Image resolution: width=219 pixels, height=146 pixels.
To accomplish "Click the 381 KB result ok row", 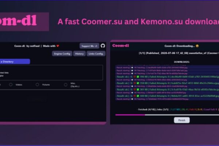I will pos(167,89).
